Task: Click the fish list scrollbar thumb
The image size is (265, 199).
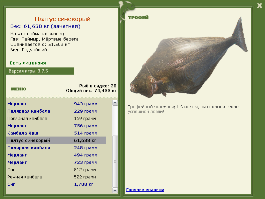Action: click(x=115, y=161)
